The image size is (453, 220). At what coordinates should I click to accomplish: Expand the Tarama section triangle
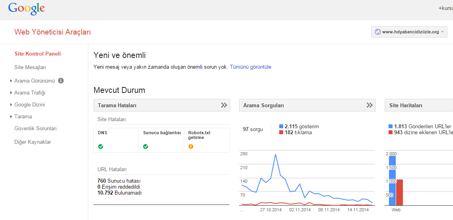coord(11,117)
